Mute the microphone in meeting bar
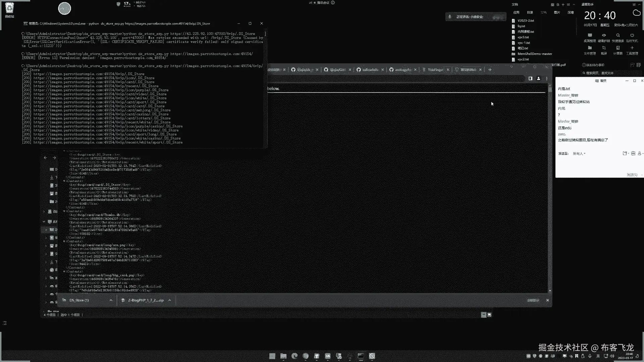Viewport: 644px width, 362px height. pyautogui.click(x=450, y=17)
